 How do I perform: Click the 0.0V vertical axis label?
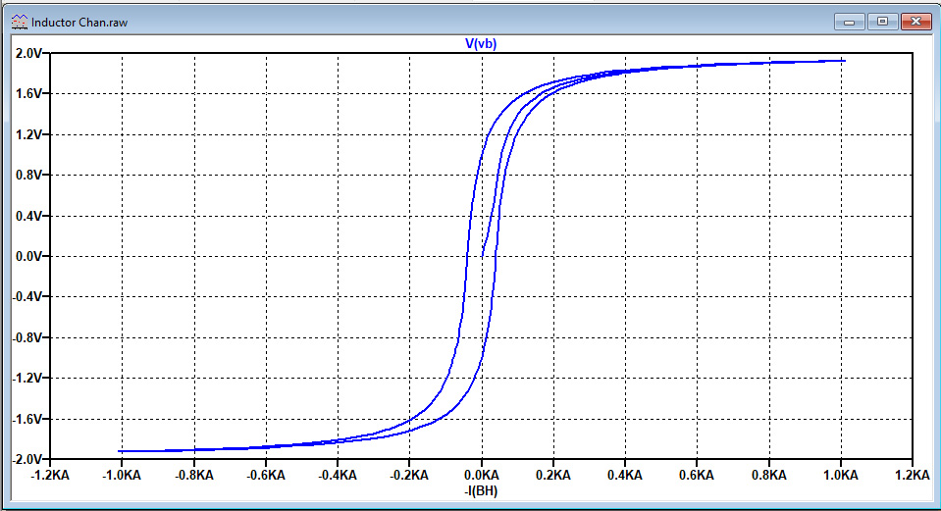[29, 257]
